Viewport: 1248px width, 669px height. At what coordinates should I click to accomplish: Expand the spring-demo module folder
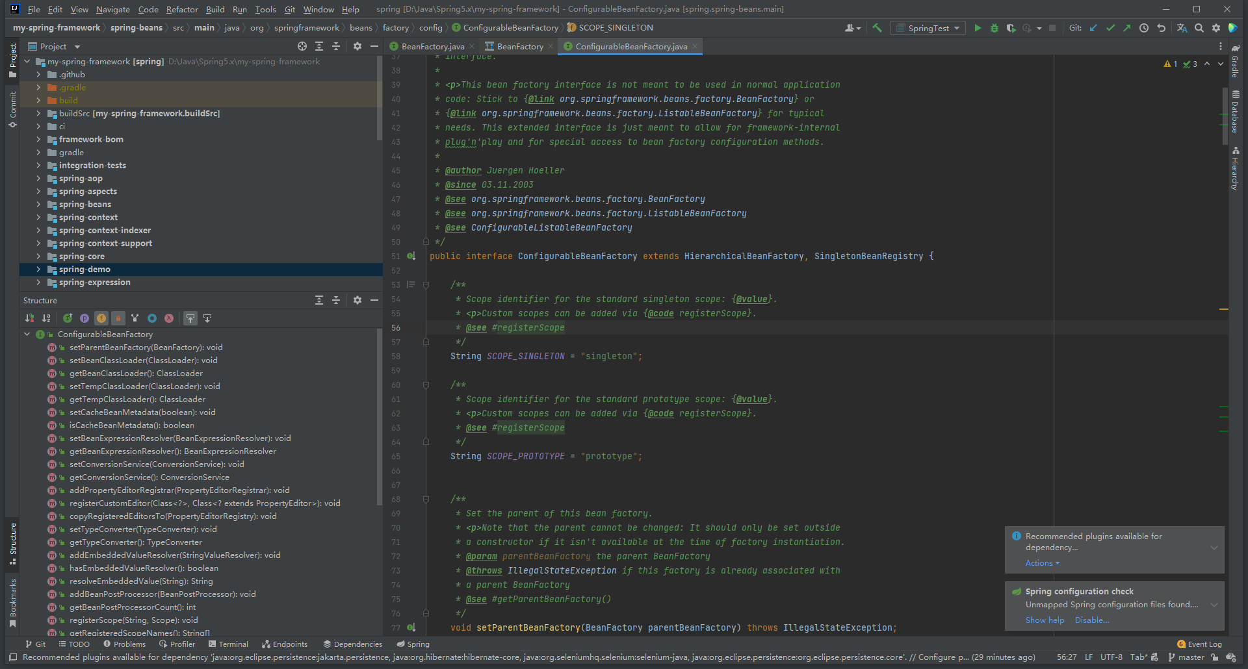tap(38, 270)
